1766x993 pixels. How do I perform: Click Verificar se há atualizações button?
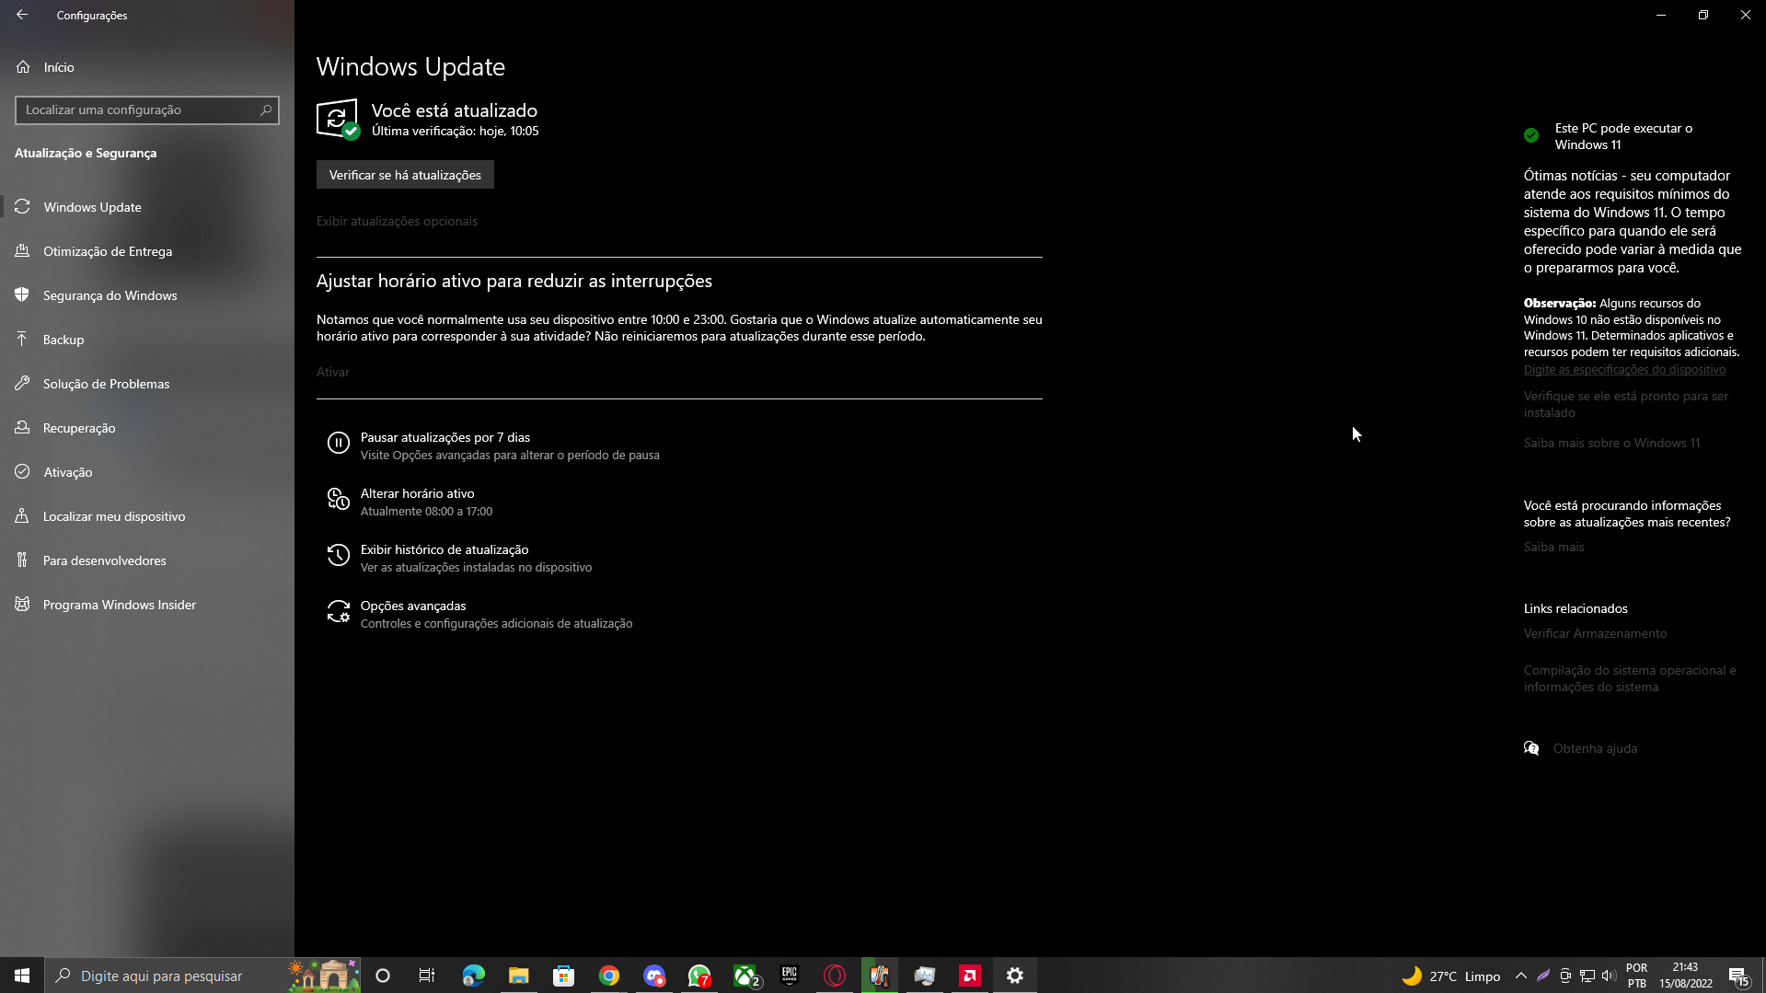pos(405,175)
